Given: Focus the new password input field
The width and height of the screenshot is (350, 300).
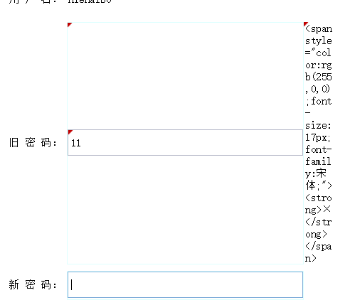Looking at the screenshot, I should pos(185,284).
